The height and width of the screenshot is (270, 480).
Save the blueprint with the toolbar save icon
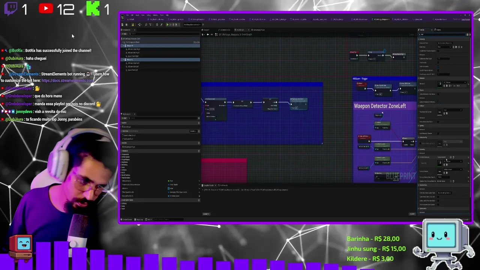[x=122, y=24]
